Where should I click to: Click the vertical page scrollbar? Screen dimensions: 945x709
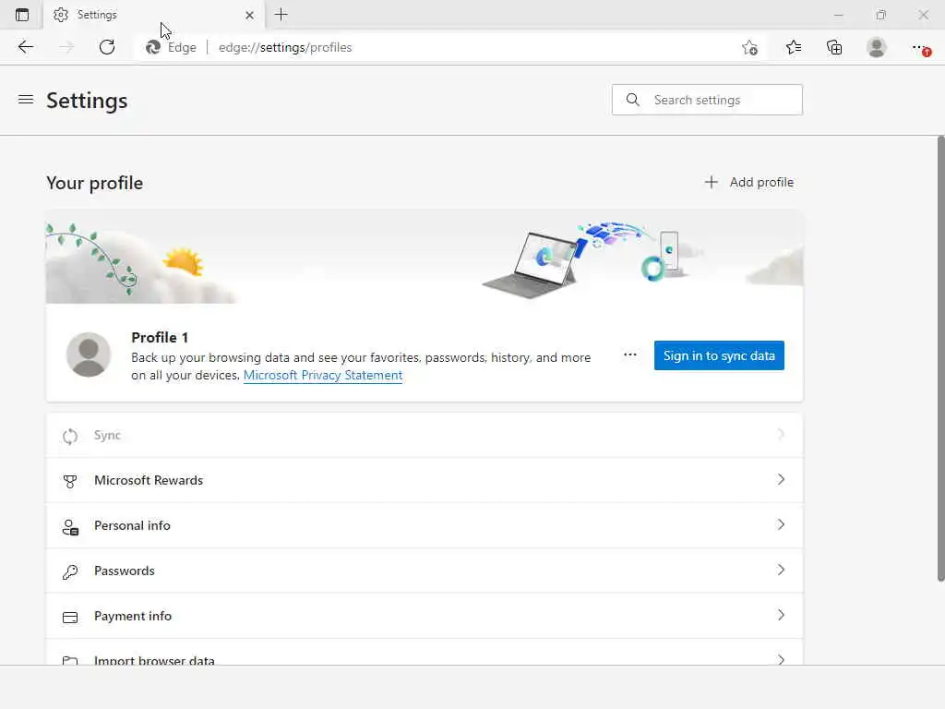[940, 359]
